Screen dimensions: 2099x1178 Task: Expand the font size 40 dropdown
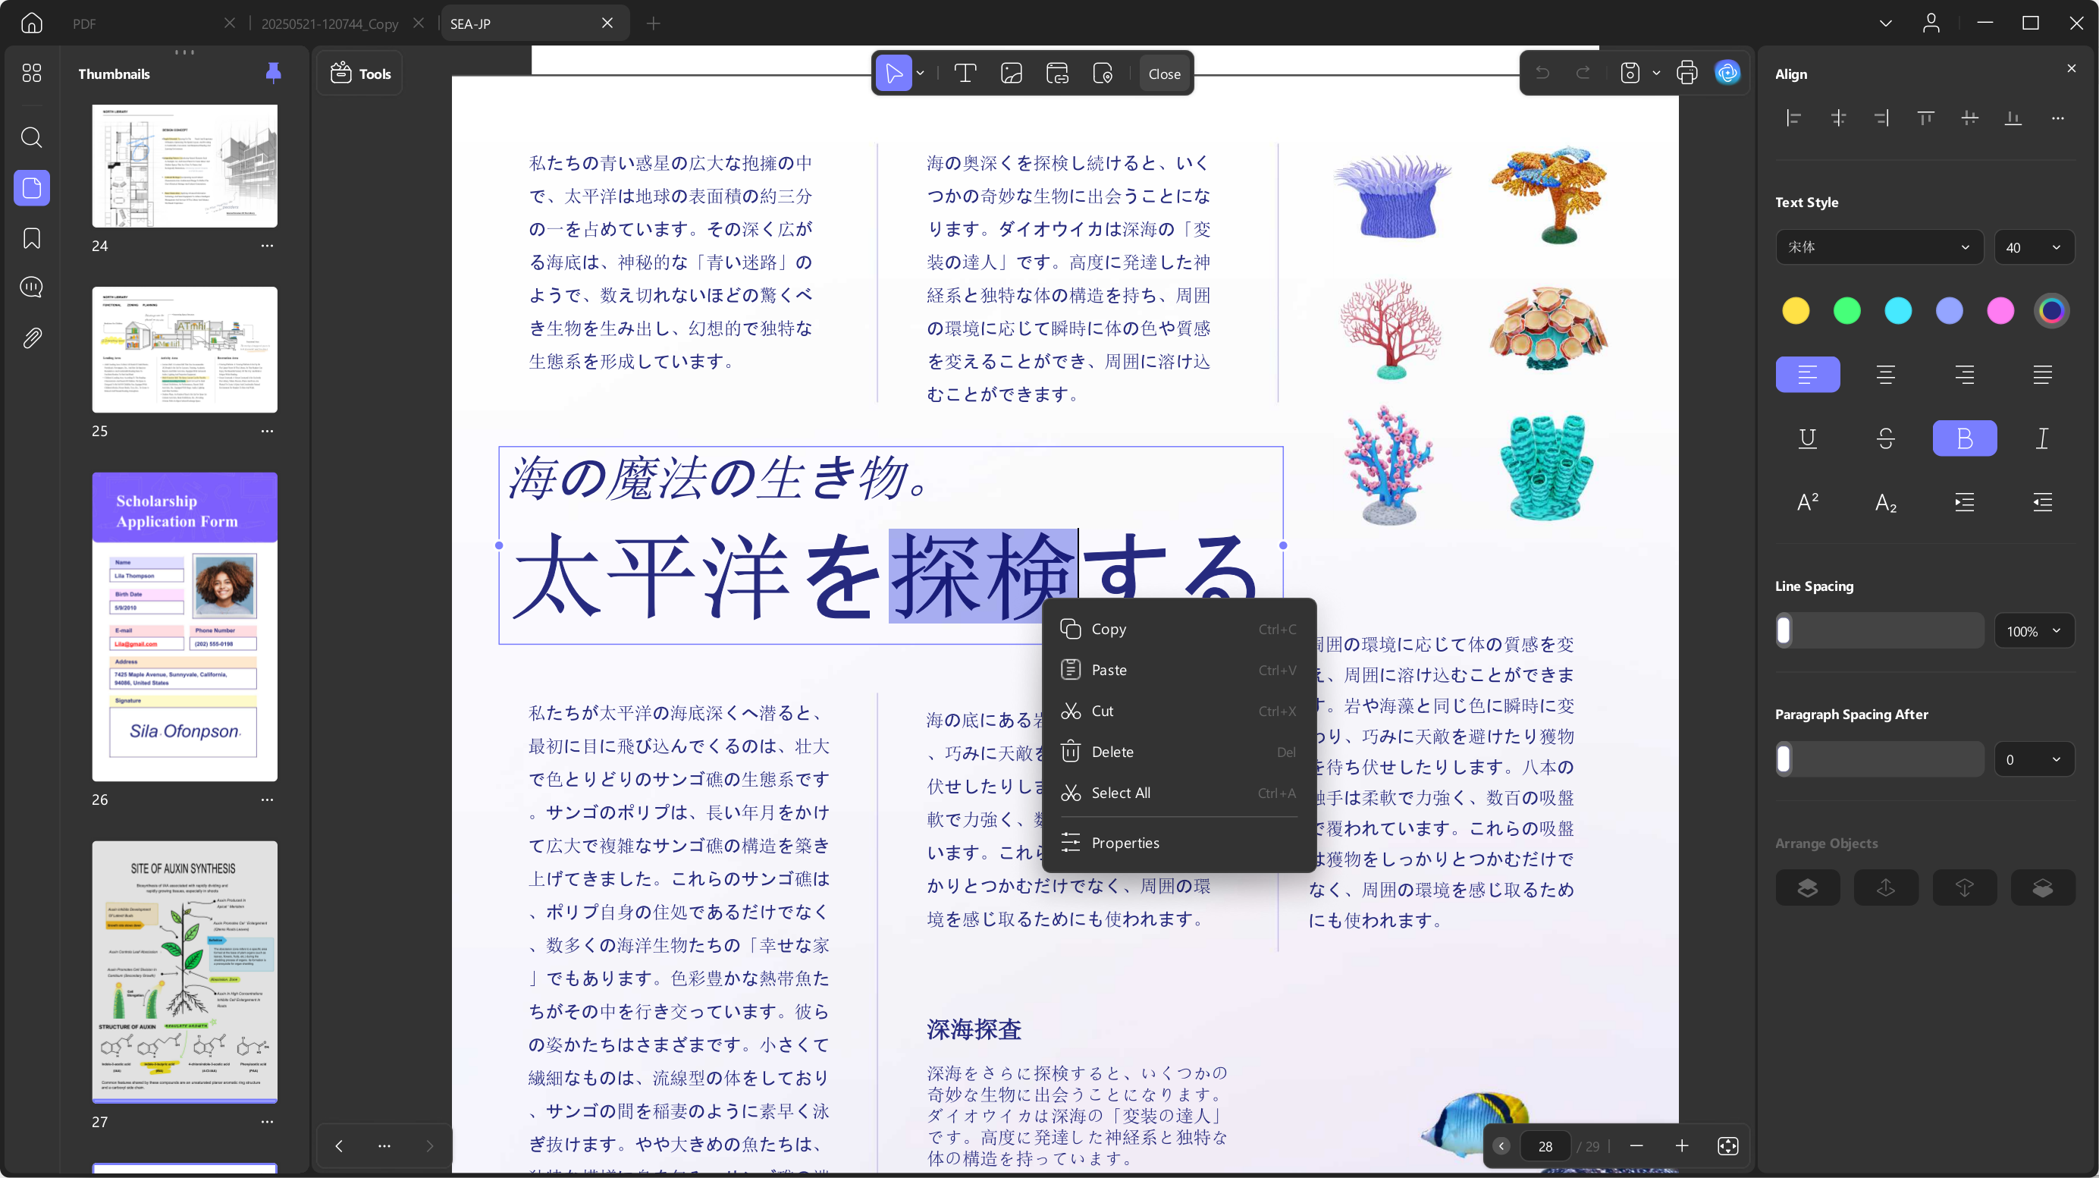tap(2033, 247)
